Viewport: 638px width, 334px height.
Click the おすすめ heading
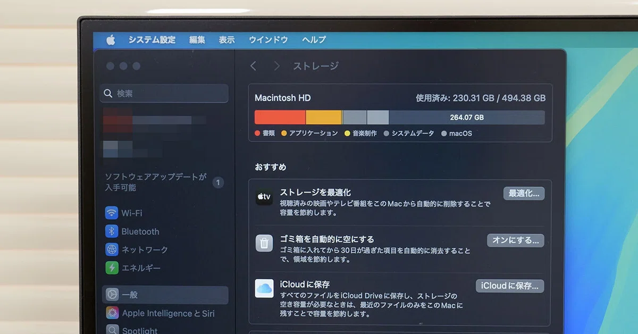click(271, 167)
